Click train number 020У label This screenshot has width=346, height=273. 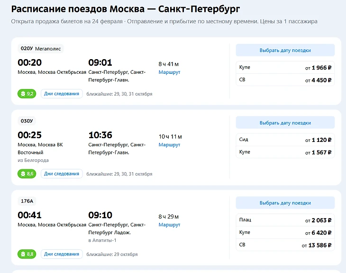click(27, 48)
